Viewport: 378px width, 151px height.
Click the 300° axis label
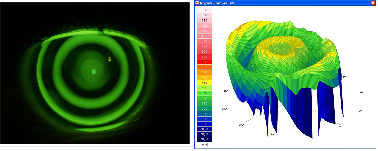[x=272, y=134]
